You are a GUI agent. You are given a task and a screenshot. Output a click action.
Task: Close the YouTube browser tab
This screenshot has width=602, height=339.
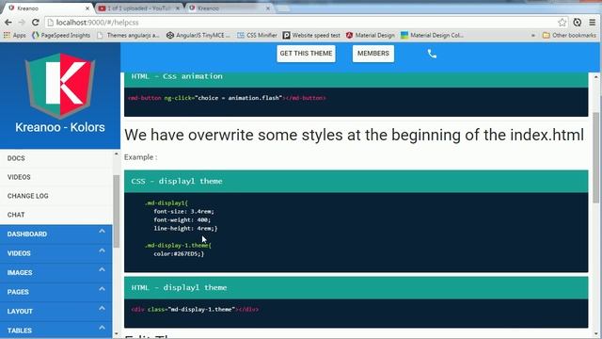point(178,8)
